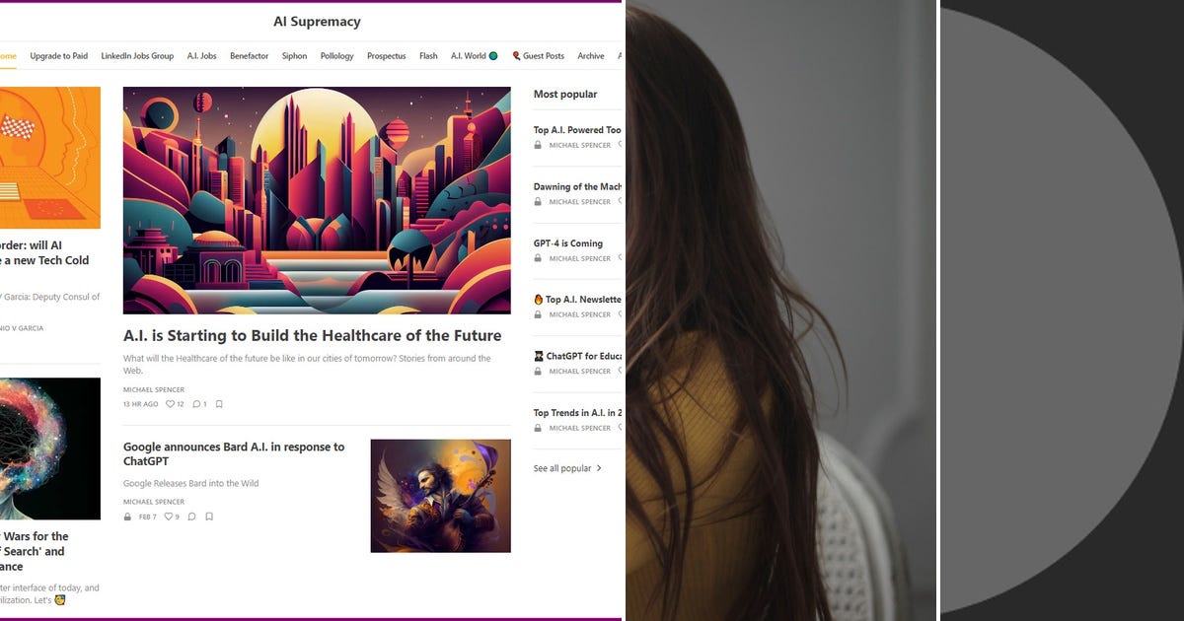Screen dimensions: 1184x621
Task: Open comments on the Google Bard post
Action: pos(191,517)
